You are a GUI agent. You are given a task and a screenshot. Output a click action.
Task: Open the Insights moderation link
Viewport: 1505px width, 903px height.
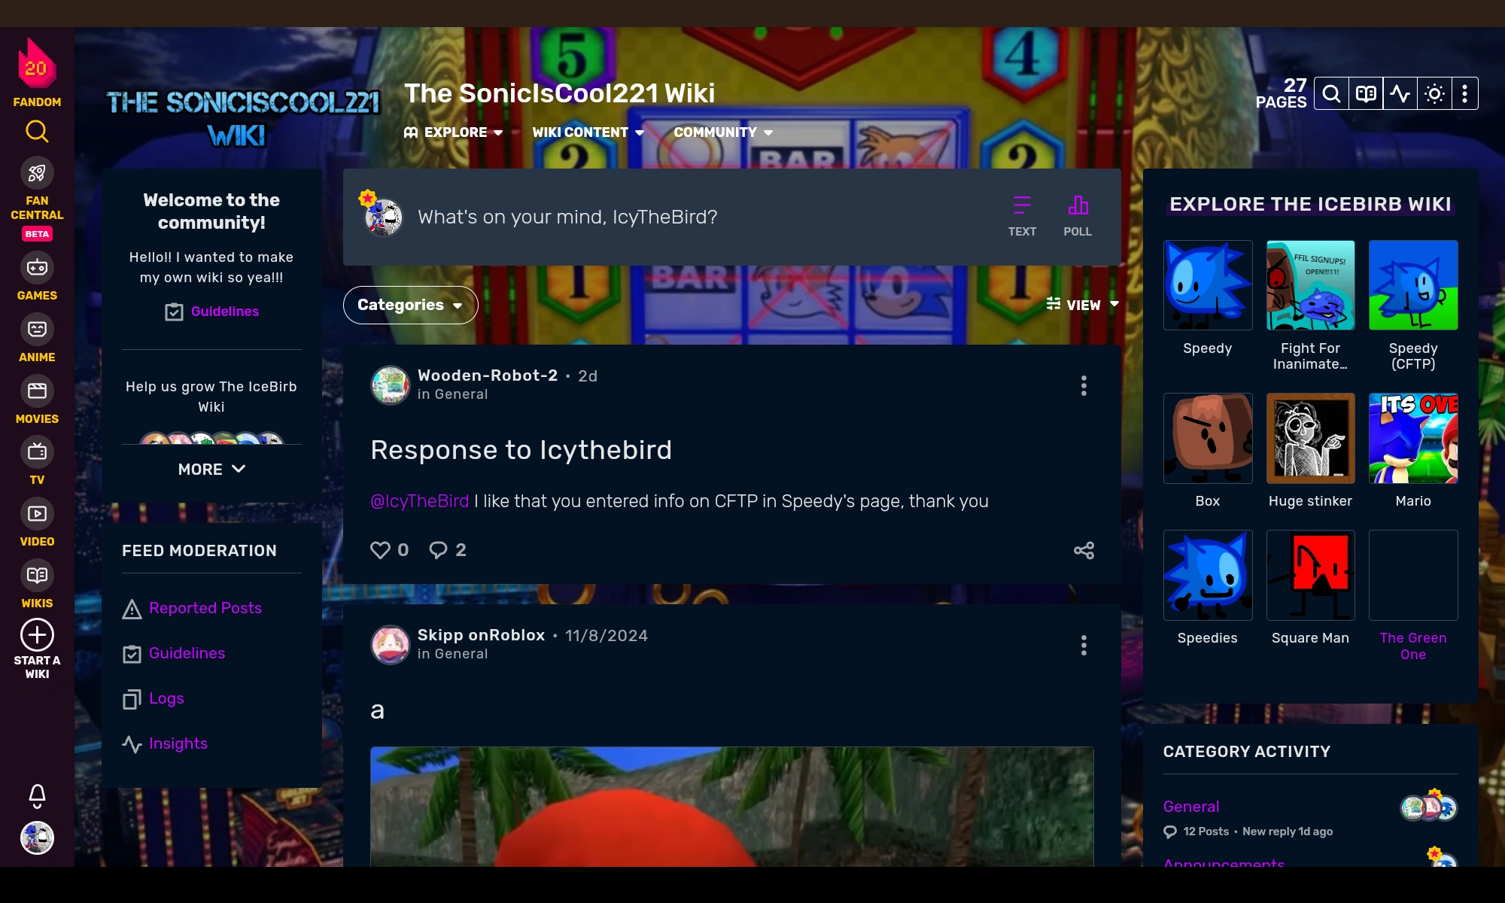(178, 743)
